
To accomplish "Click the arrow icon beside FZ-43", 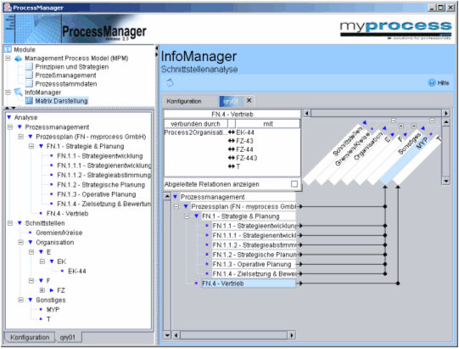I will (232, 141).
